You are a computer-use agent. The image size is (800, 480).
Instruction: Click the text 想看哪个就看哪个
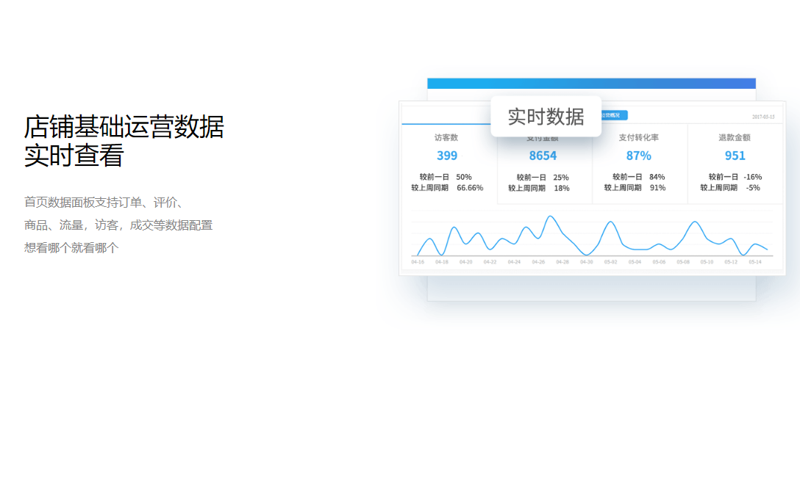pos(71,248)
